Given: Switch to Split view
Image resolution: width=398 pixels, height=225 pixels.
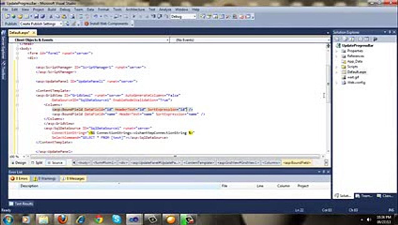Looking at the screenshot, I should [37, 163].
